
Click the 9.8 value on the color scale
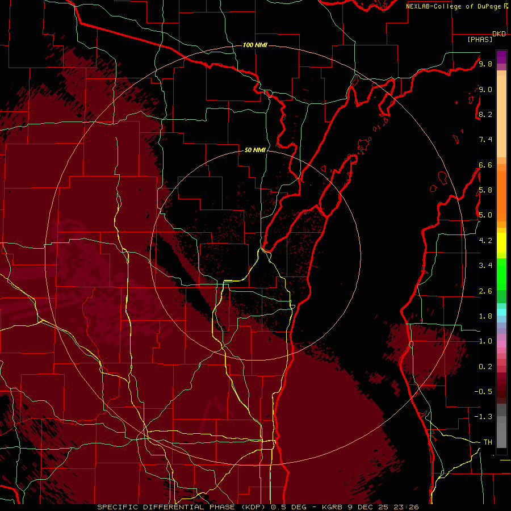[485, 64]
